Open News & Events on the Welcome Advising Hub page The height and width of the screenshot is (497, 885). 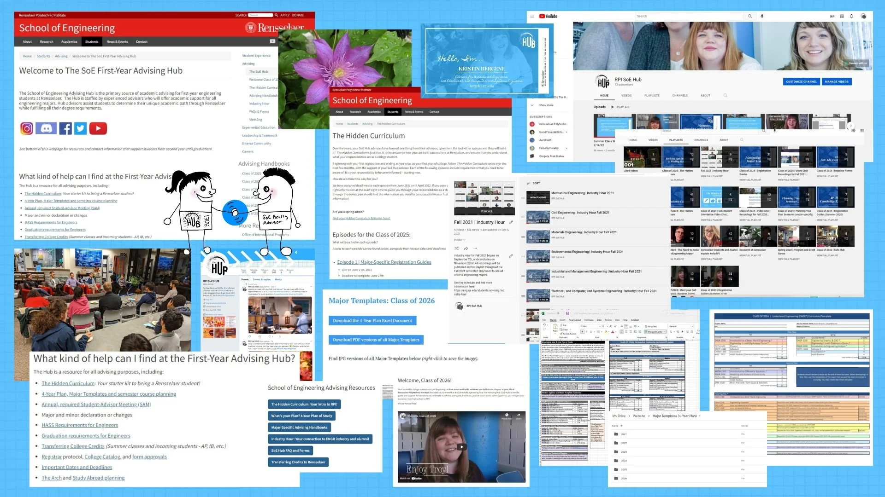point(117,42)
